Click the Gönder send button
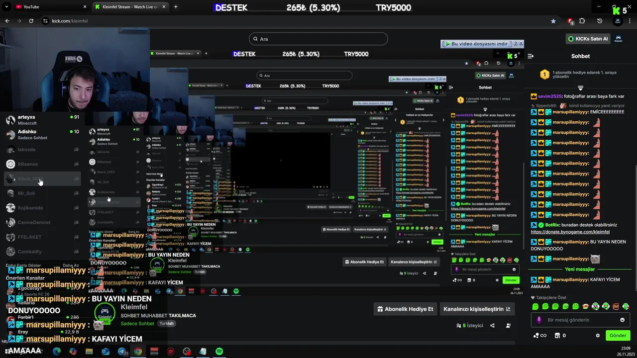The height and width of the screenshot is (358, 637). (x=618, y=336)
